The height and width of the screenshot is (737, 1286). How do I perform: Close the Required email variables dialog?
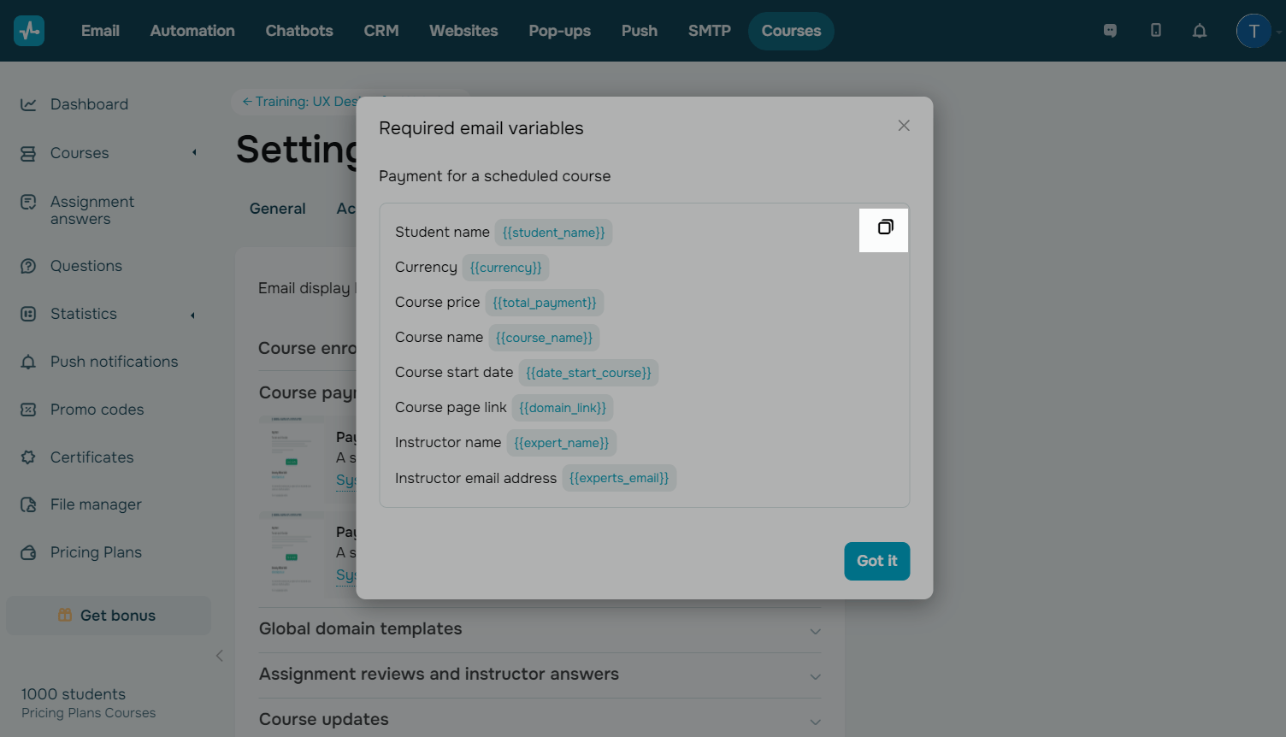click(904, 126)
